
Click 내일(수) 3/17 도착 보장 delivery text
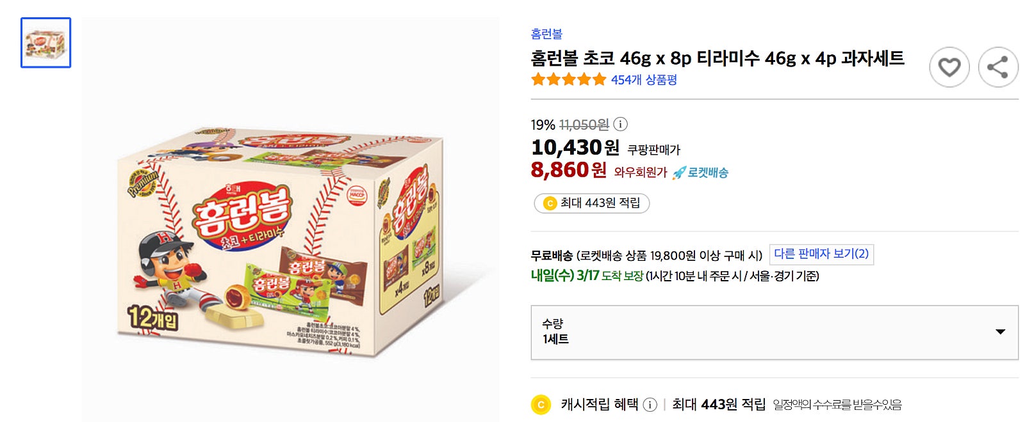coord(586,276)
